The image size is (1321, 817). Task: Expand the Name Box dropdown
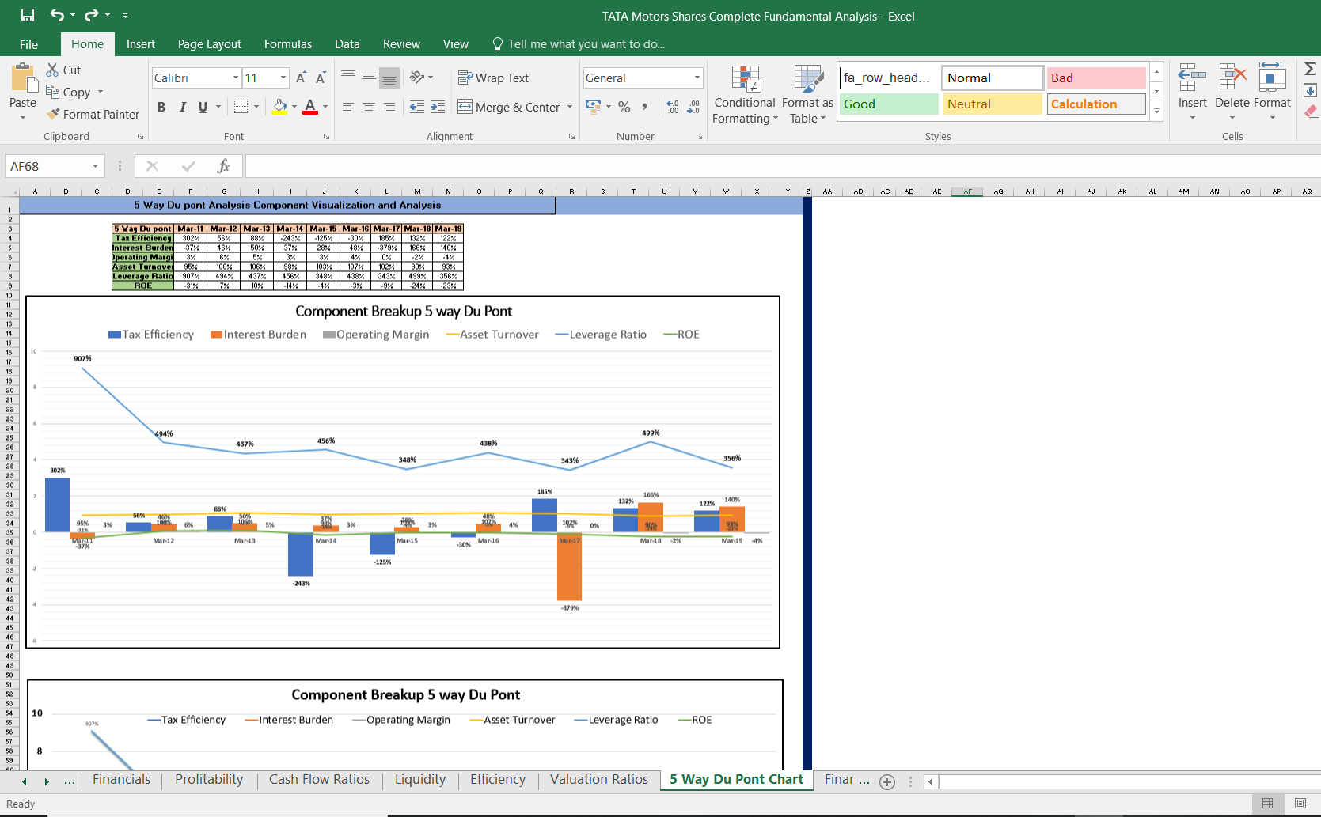(x=95, y=166)
